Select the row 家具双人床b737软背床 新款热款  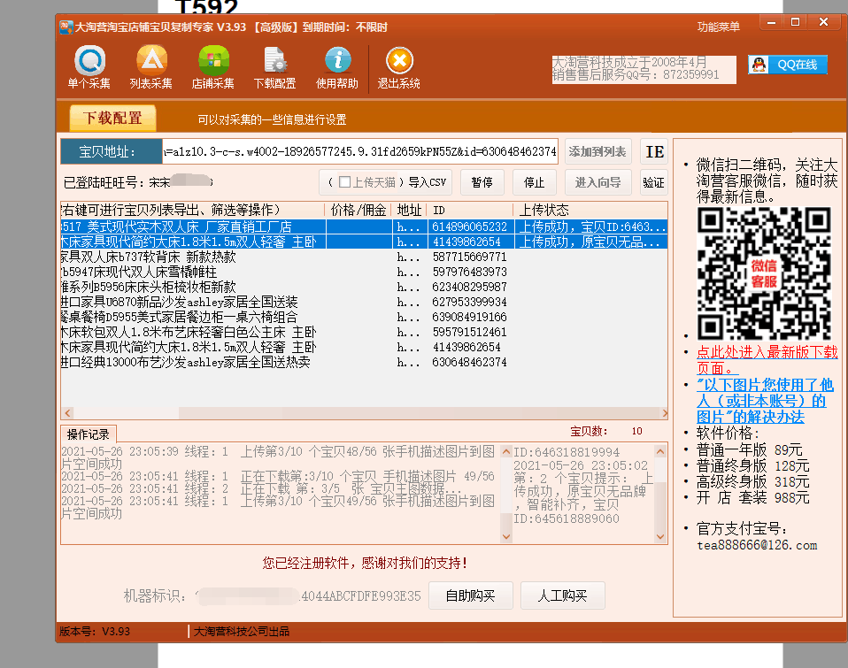(364, 257)
